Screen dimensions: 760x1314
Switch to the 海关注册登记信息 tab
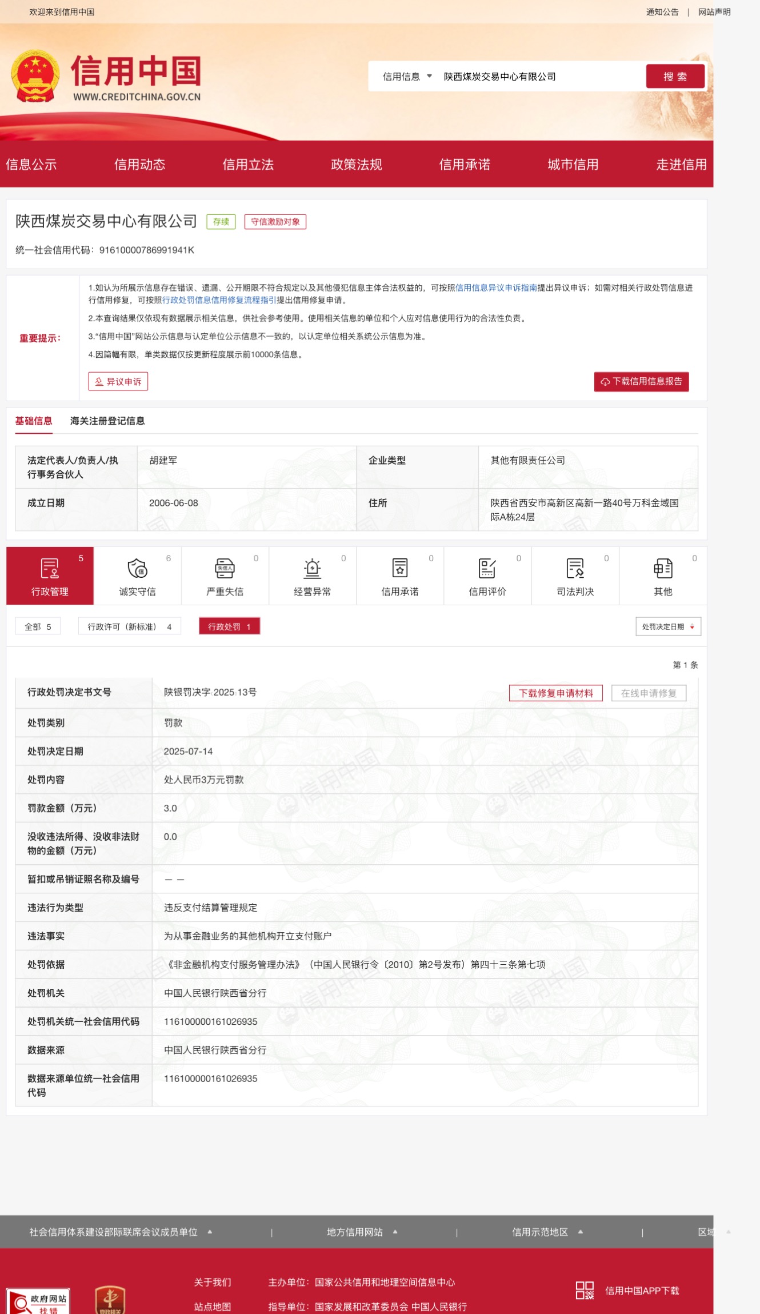click(x=107, y=421)
